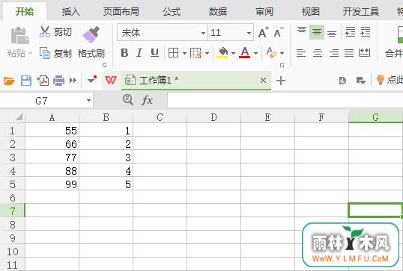The height and width of the screenshot is (271, 403).
Task: Switch to the 数据 tab
Action: point(218,11)
